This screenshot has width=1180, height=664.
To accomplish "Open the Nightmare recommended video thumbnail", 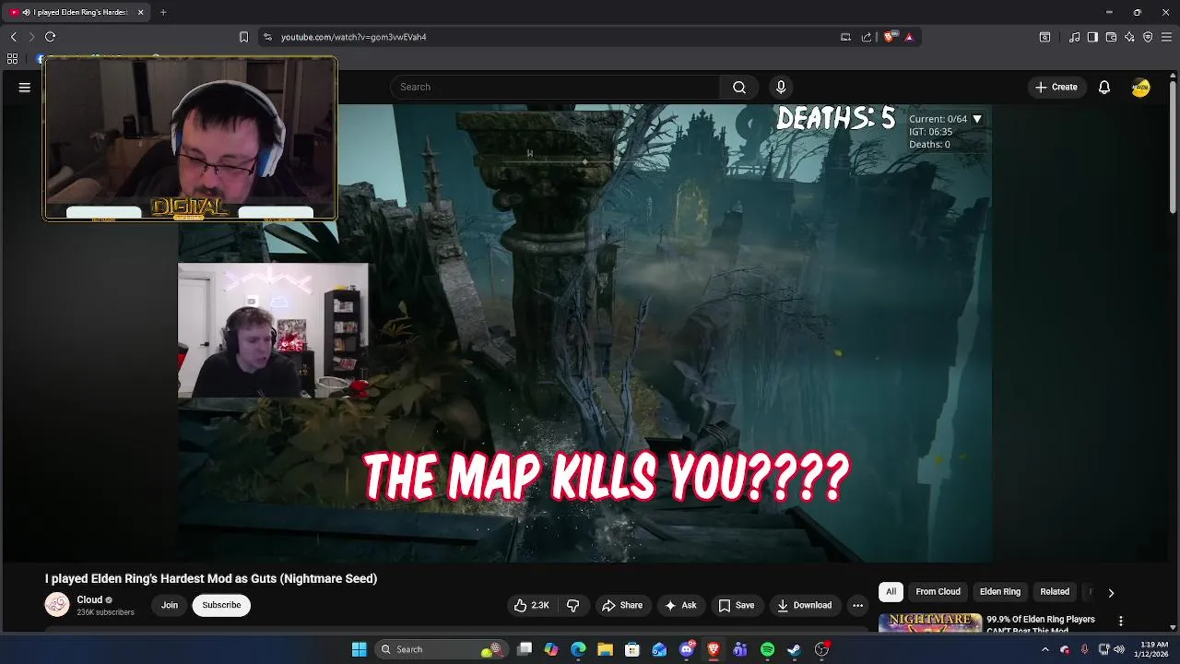I will 930,623.
